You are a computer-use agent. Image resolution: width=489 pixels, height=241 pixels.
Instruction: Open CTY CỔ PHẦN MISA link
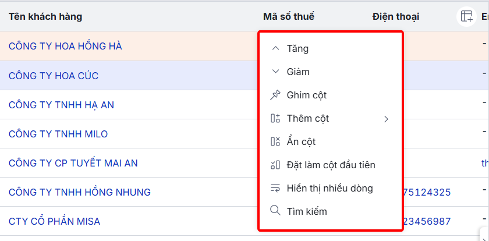54,221
